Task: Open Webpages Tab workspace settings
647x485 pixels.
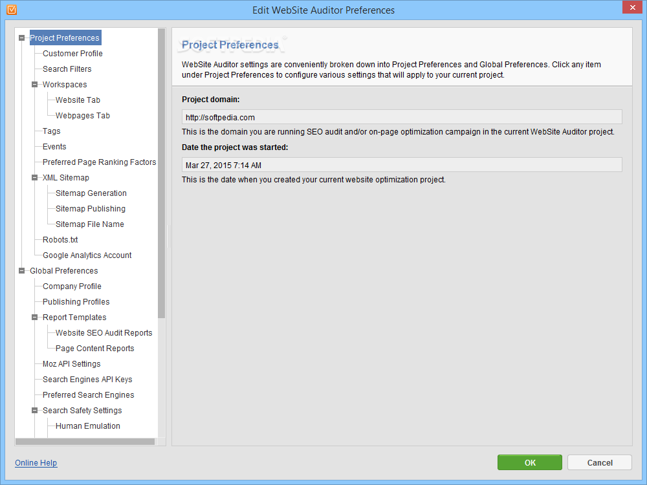Action: click(x=83, y=116)
